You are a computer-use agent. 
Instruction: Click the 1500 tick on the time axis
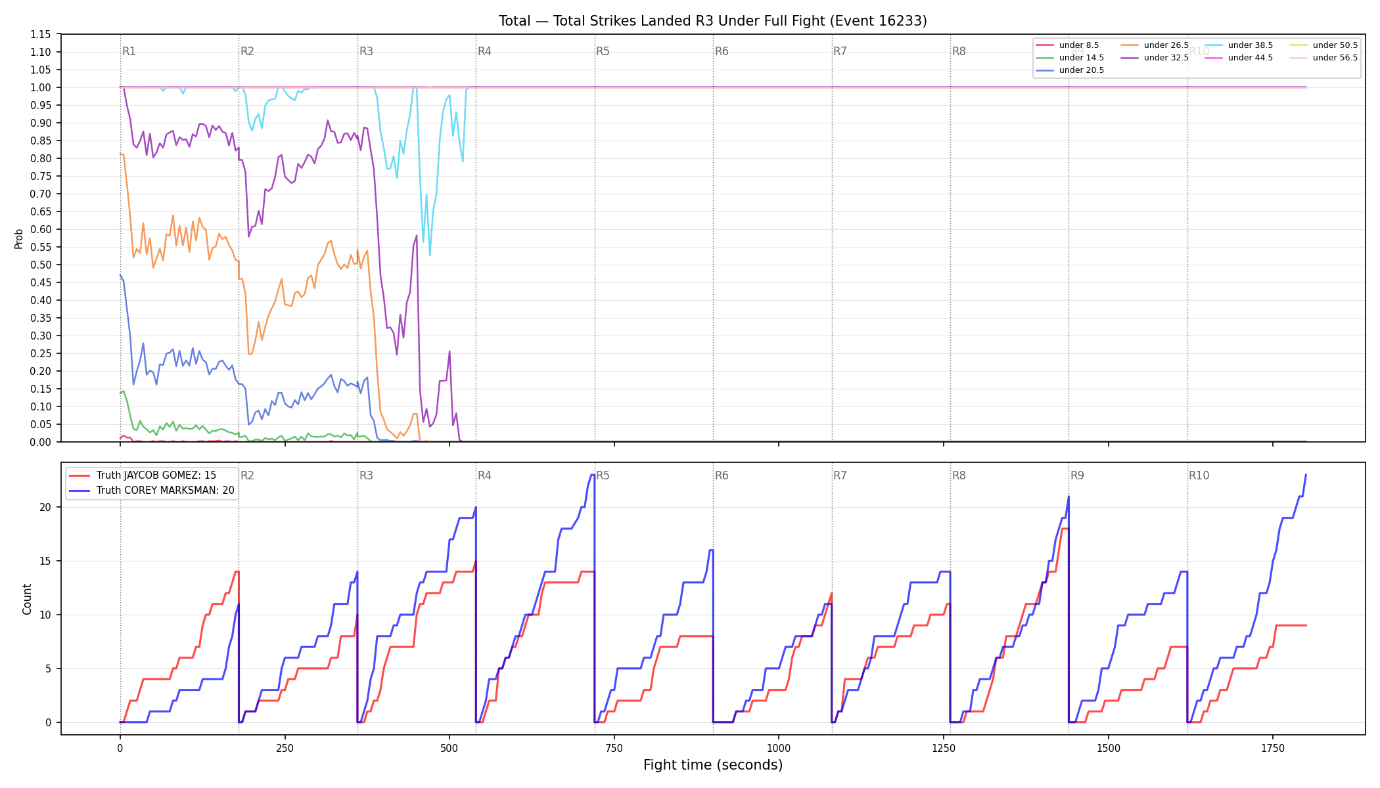[x=1109, y=747]
